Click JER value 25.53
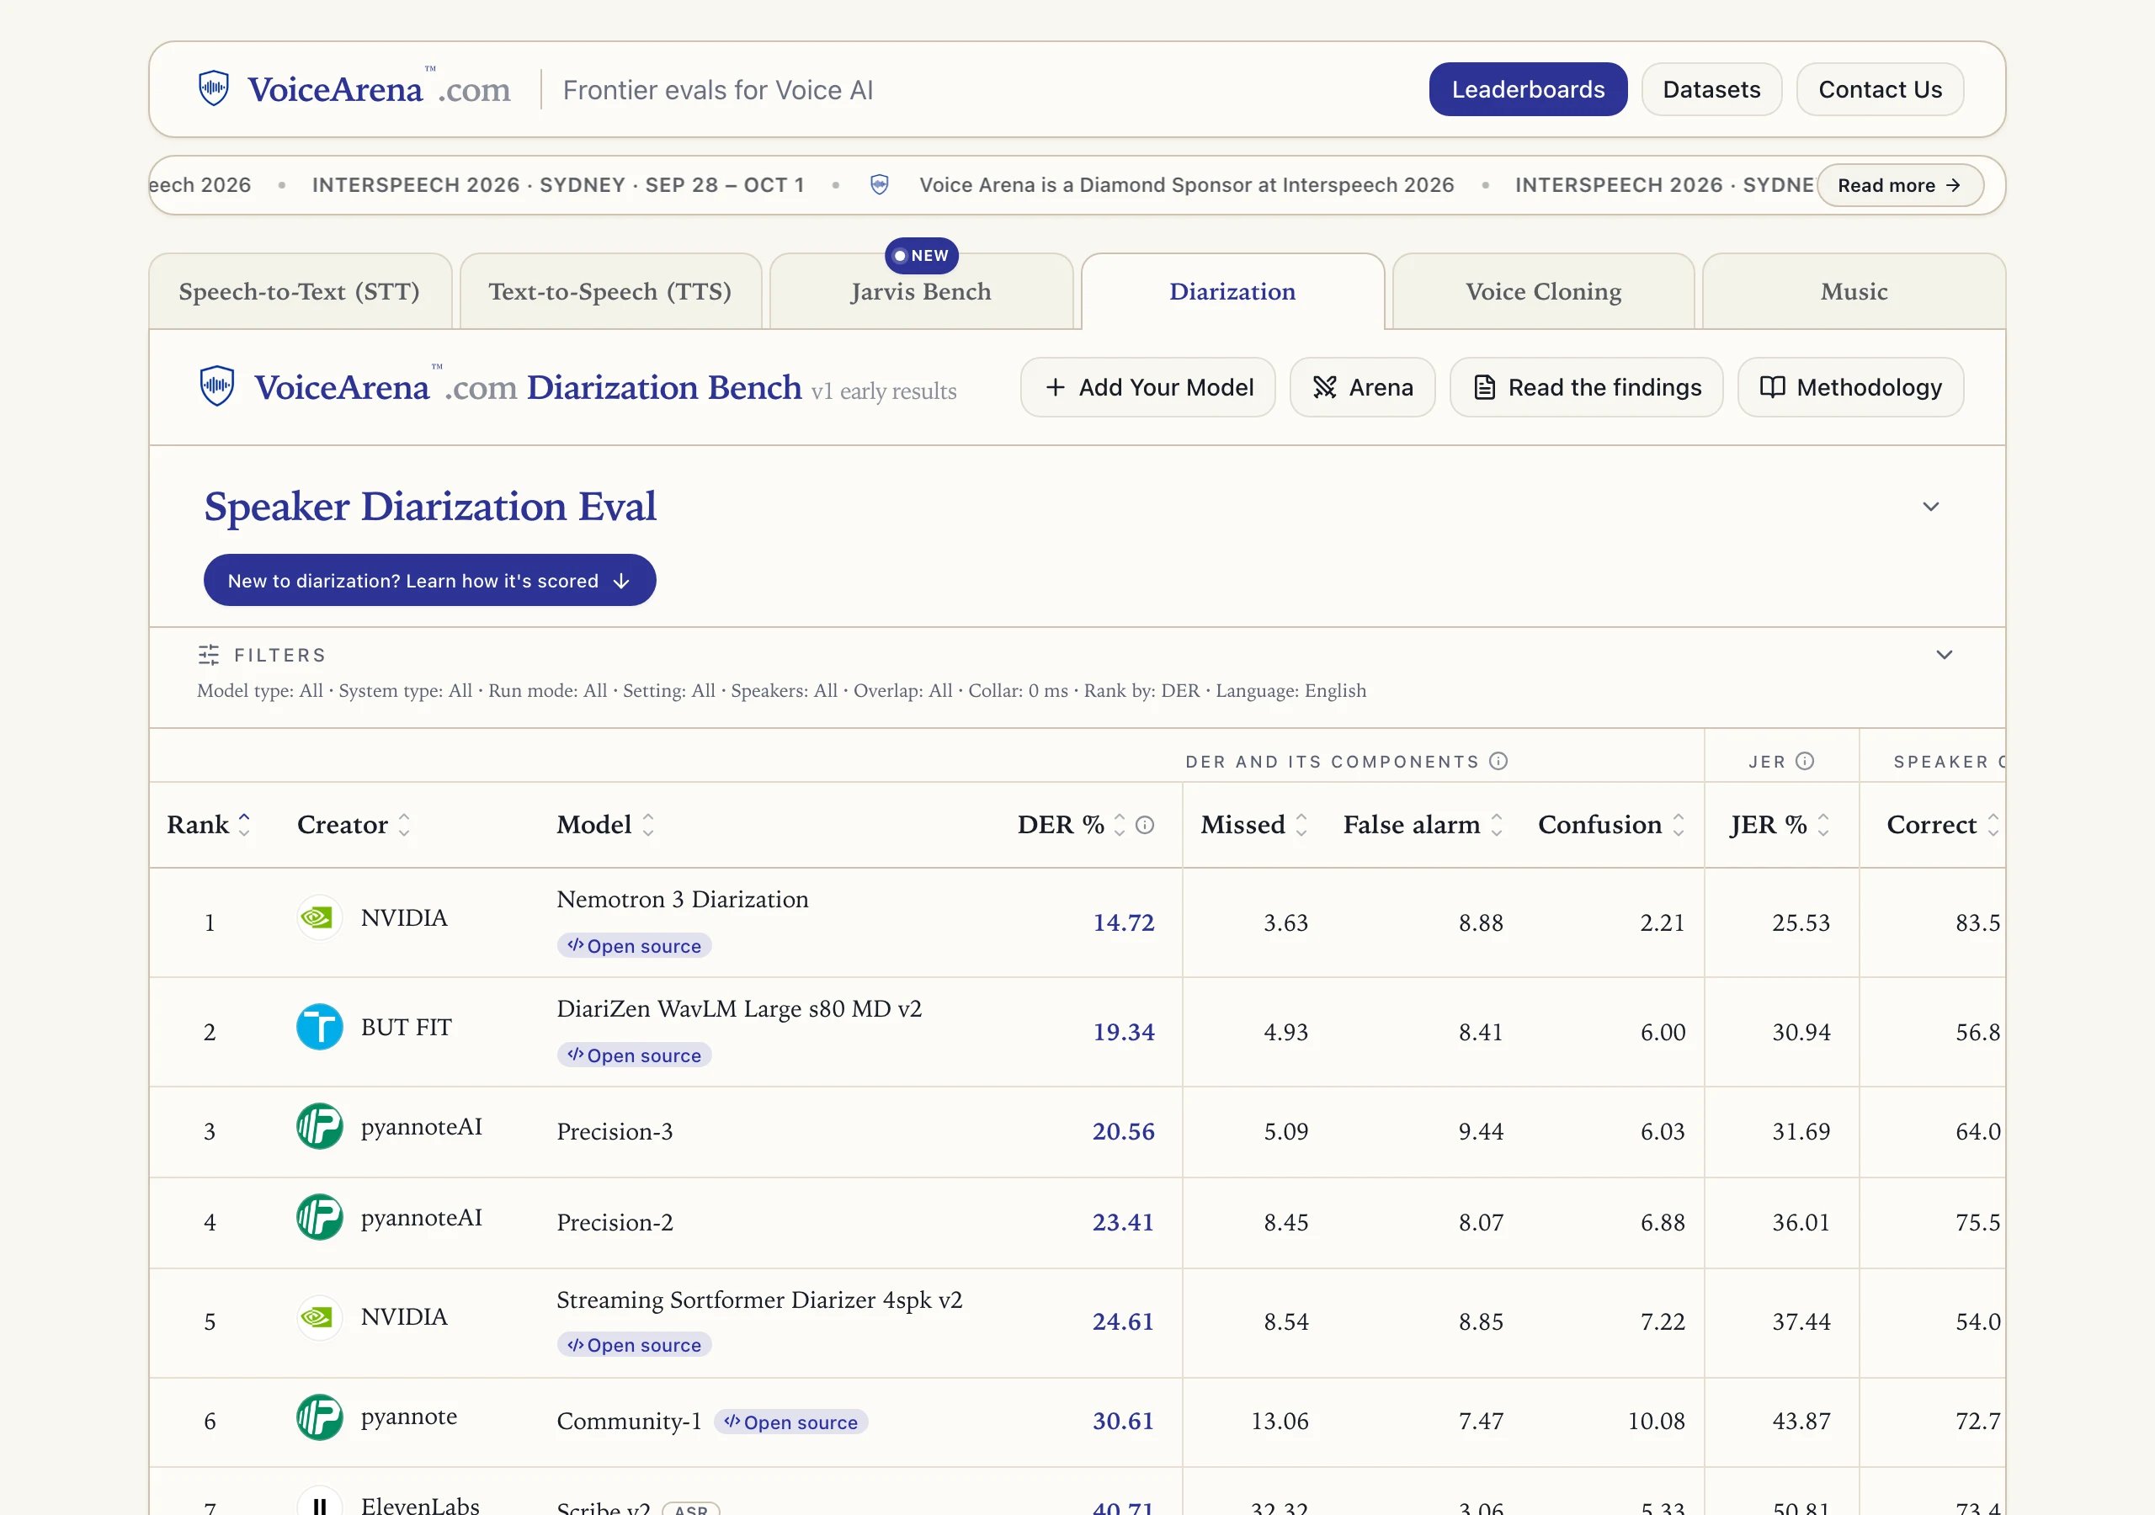The width and height of the screenshot is (2155, 1515). coord(1801,922)
